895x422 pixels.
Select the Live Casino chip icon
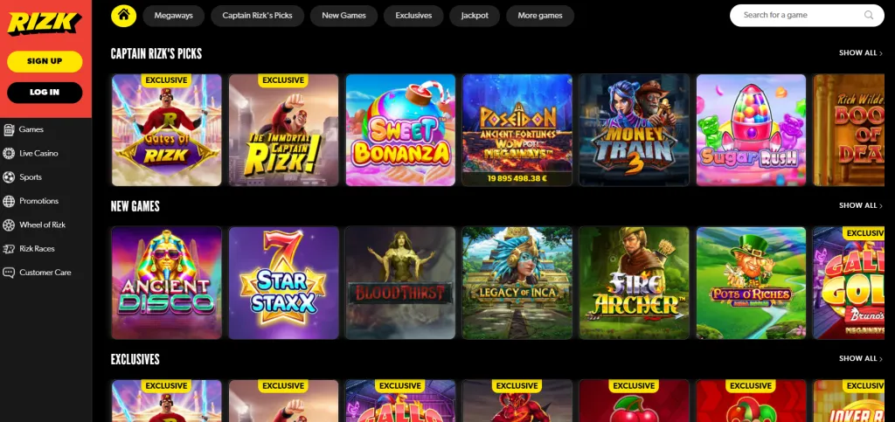pyautogui.click(x=9, y=154)
